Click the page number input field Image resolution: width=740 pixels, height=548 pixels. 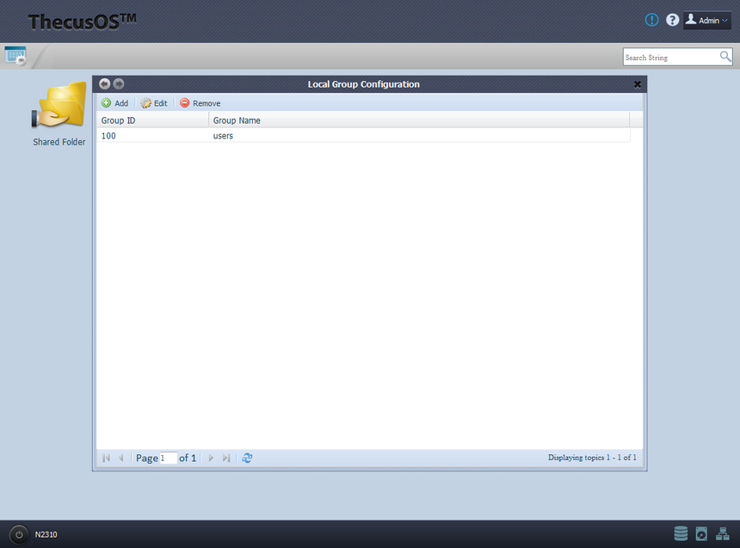tap(168, 459)
